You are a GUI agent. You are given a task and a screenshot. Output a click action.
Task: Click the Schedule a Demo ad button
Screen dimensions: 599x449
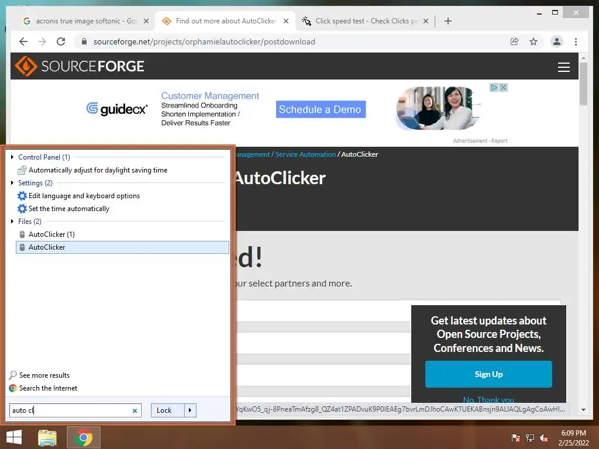pos(321,109)
